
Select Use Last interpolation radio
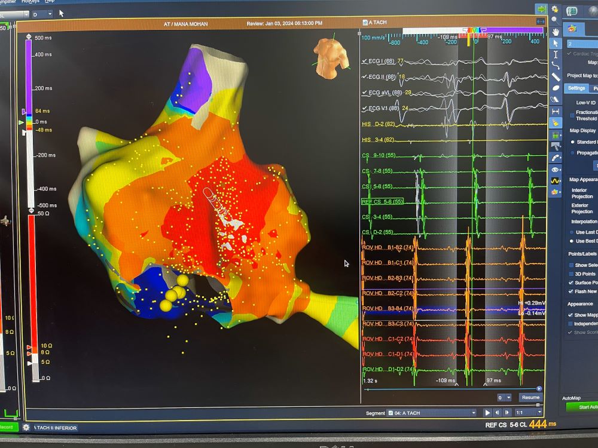coord(571,232)
